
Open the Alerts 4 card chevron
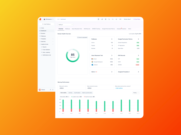[112, 72]
